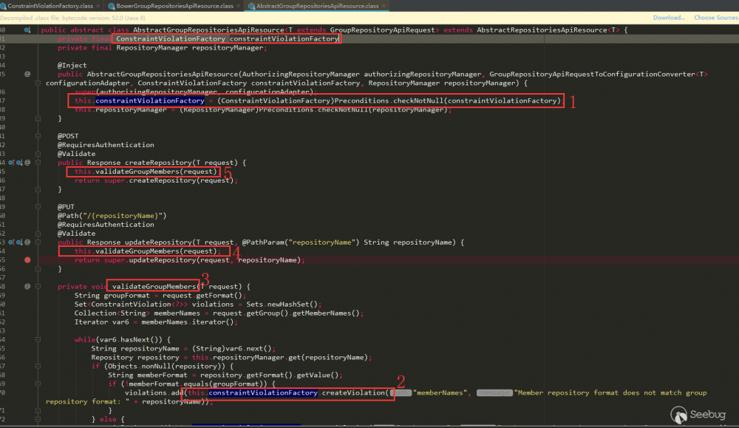Click fold end marker after createRepository closing brace

pyautogui.click(x=38, y=189)
